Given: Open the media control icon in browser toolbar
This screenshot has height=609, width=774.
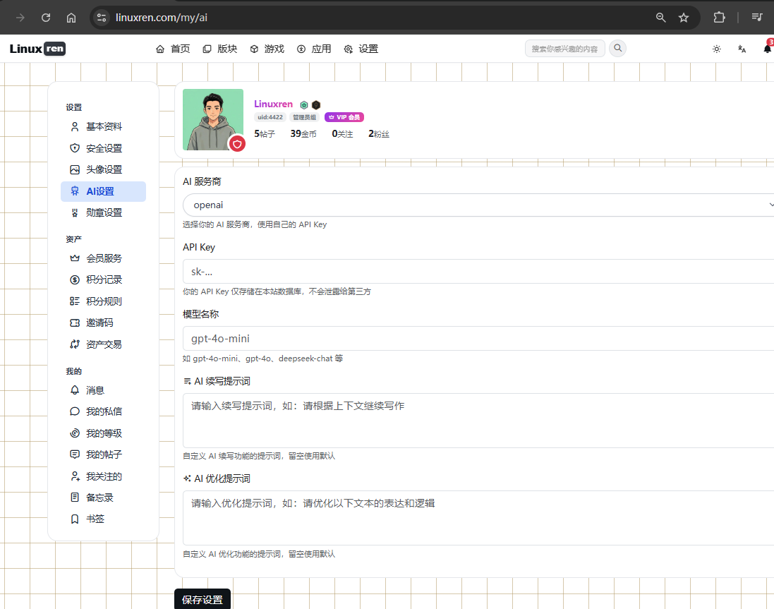Looking at the screenshot, I should [757, 18].
